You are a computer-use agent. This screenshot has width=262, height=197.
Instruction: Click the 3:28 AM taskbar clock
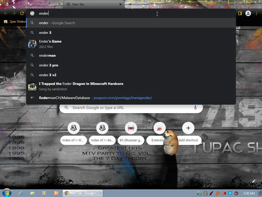tap(249, 193)
